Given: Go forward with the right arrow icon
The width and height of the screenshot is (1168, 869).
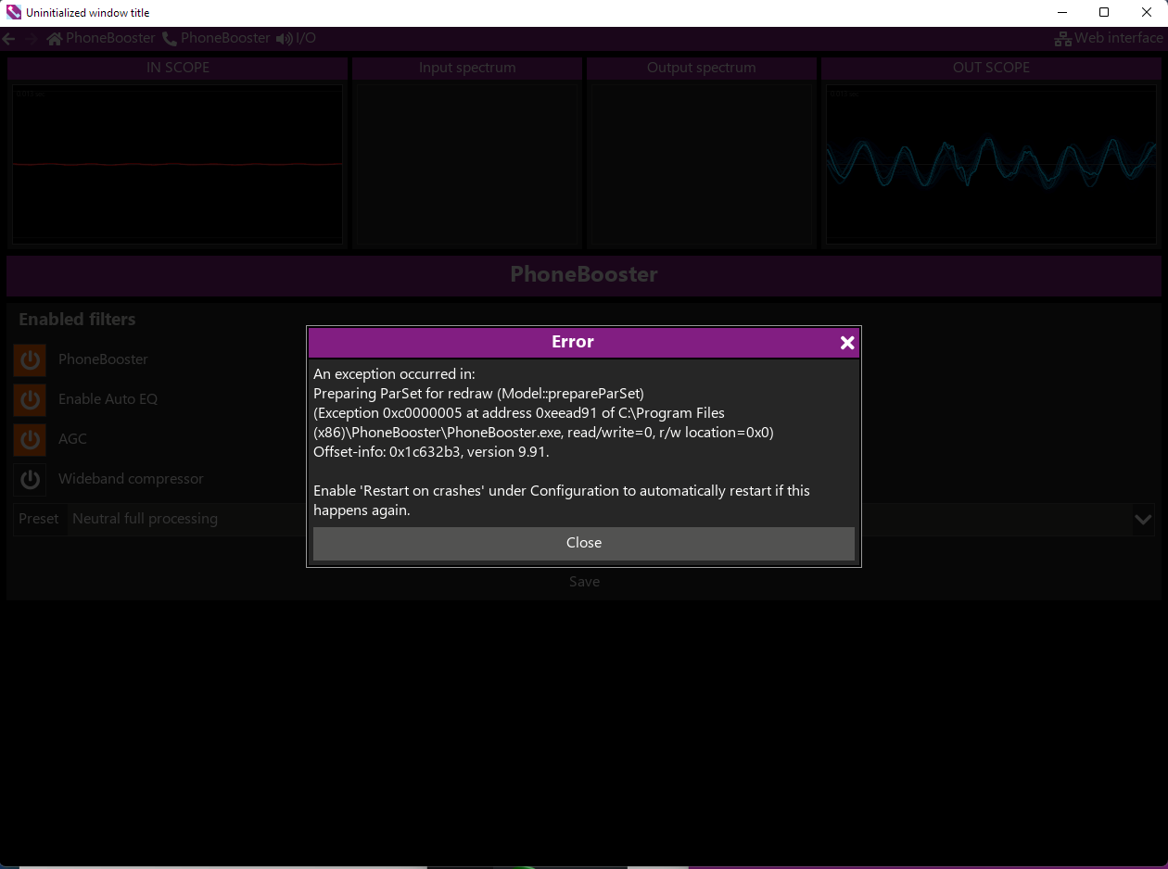Looking at the screenshot, I should point(31,39).
